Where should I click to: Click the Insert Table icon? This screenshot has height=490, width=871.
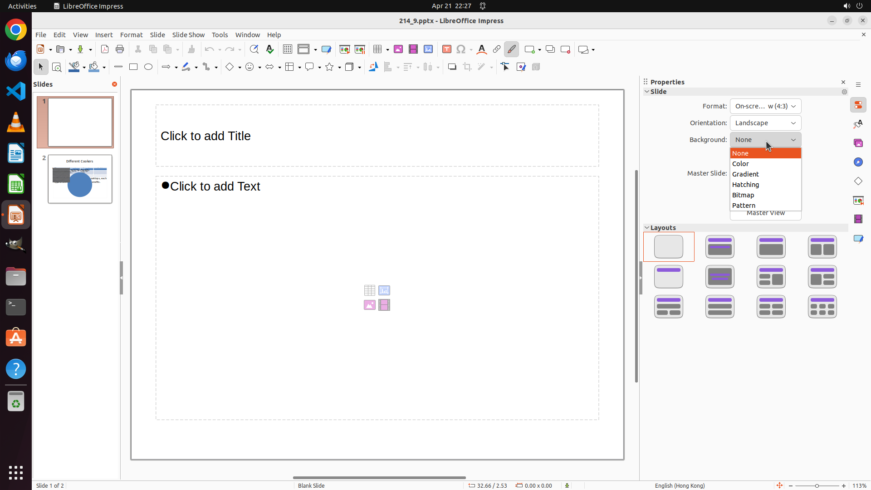(377, 49)
